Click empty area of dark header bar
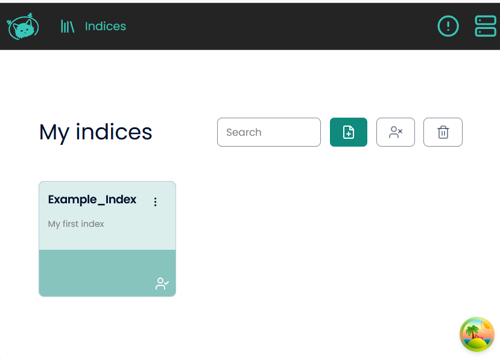Screen dimensions: 500x359 tap(271, 27)
